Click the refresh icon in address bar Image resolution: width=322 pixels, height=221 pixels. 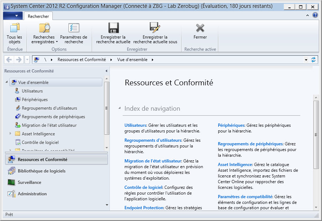click(313, 60)
